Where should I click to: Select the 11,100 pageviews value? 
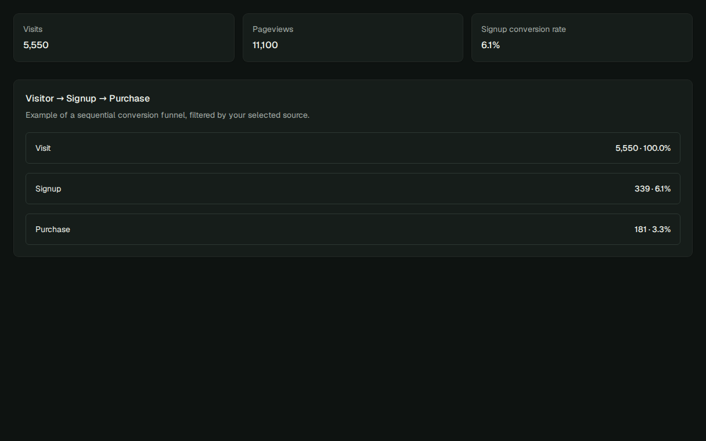point(265,45)
